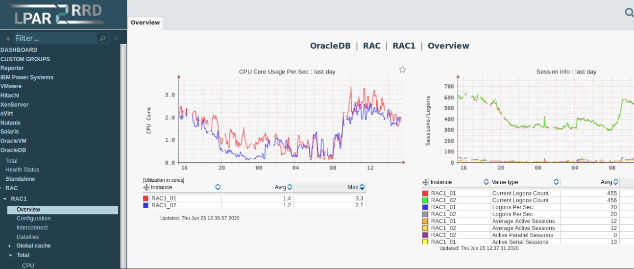Image resolution: width=634 pixels, height=269 pixels.
Task: Sort CPU table by Max column
Action: coord(362,187)
